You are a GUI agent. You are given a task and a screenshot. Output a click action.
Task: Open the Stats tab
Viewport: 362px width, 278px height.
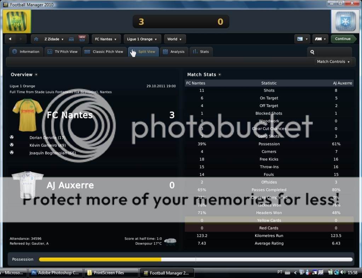pyautogui.click(x=201, y=52)
